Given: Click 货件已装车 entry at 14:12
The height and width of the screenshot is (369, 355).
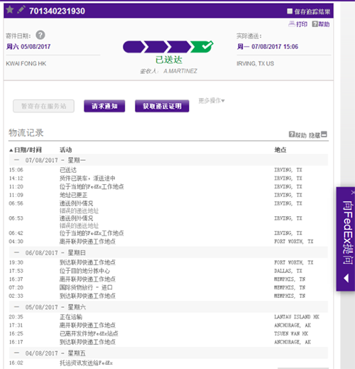Looking at the screenshot, I should (x=87, y=178).
